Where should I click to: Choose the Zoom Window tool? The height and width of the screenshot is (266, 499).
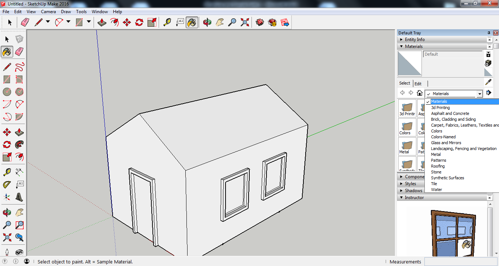[x=19, y=224]
